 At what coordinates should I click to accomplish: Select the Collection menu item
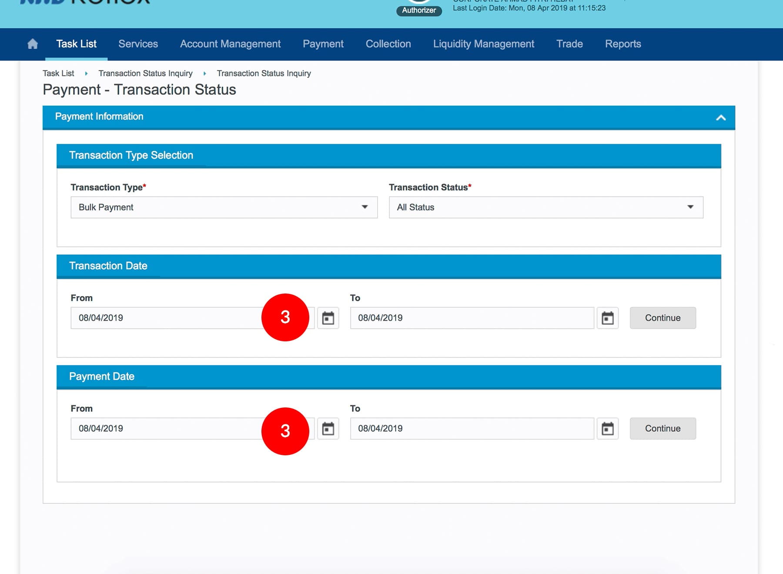(388, 44)
